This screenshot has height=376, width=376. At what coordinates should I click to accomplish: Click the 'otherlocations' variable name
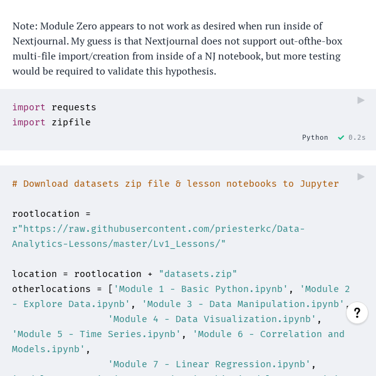coord(51,289)
